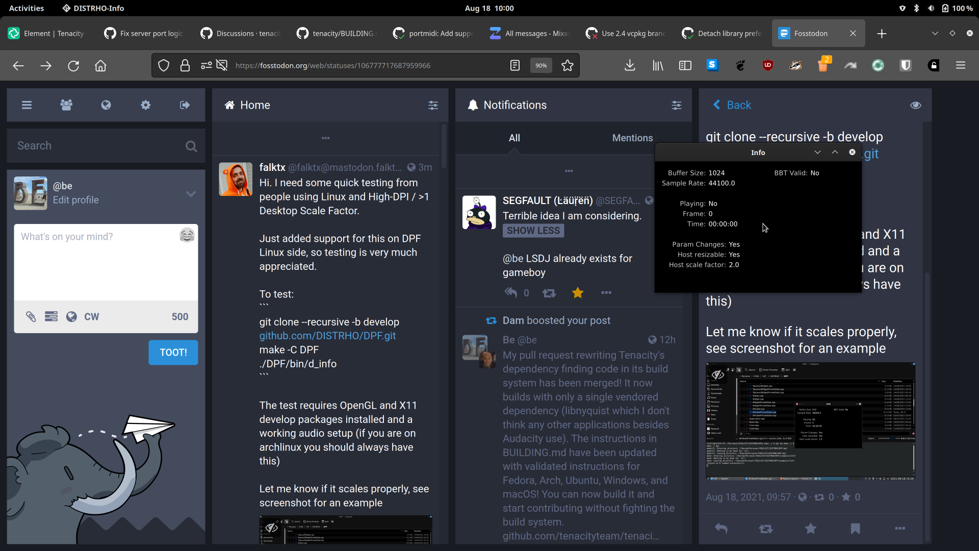The height and width of the screenshot is (551, 979).
Task: Reply to SEGFAULT's post
Action: [511, 293]
